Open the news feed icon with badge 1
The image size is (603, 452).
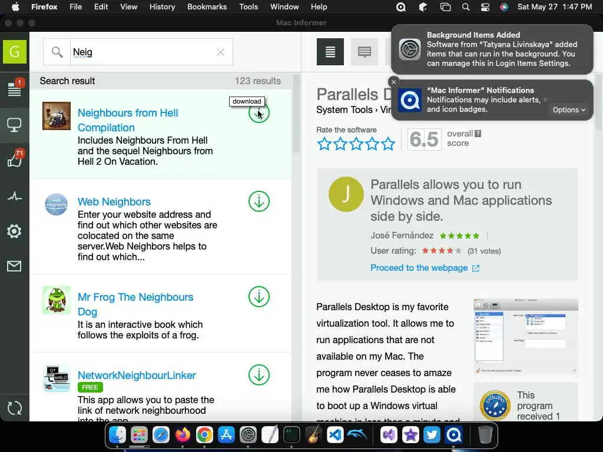[x=15, y=88]
